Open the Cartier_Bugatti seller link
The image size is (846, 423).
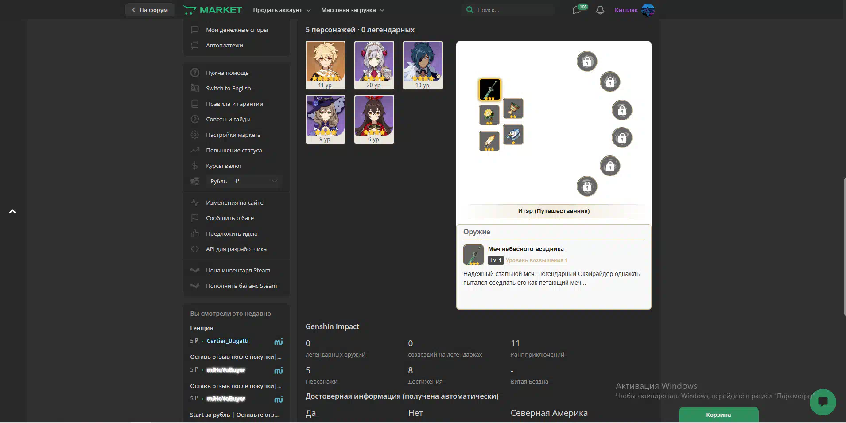click(228, 341)
